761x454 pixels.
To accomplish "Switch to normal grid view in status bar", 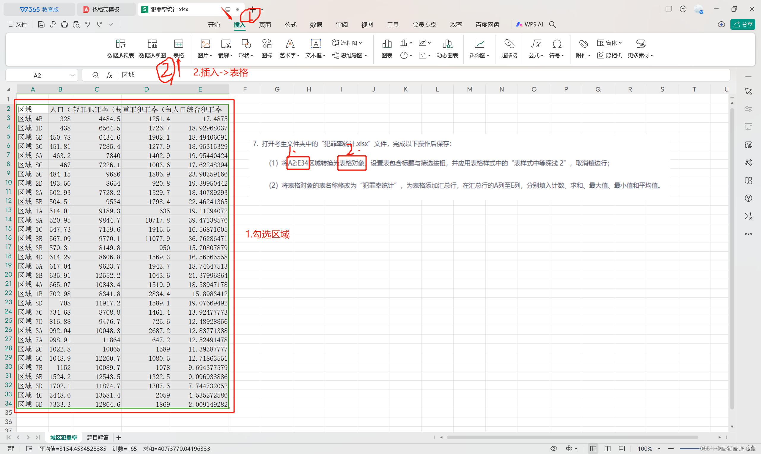I will [593, 448].
